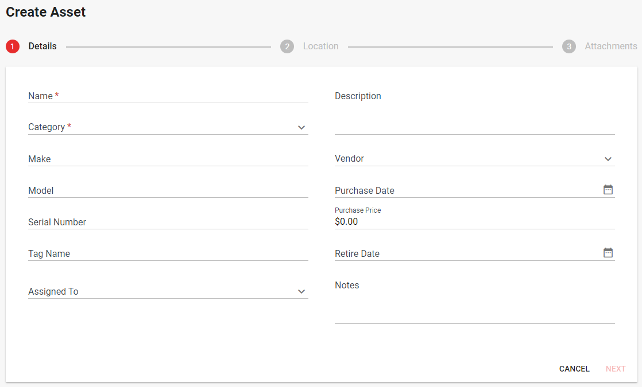
Task: Click the CANCEL button
Action: (x=574, y=369)
